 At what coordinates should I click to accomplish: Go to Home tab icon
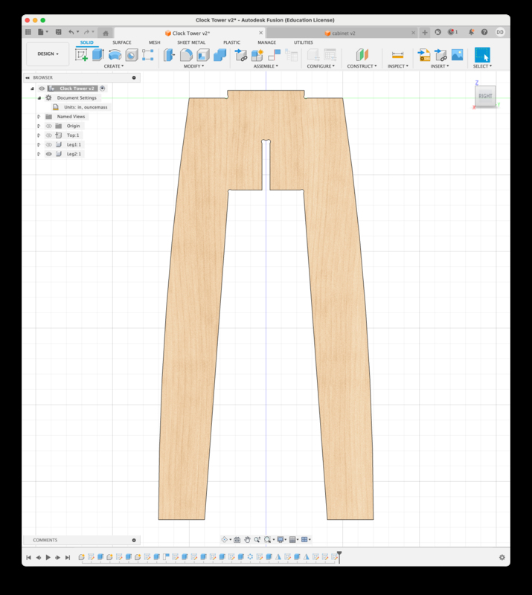[106, 33]
